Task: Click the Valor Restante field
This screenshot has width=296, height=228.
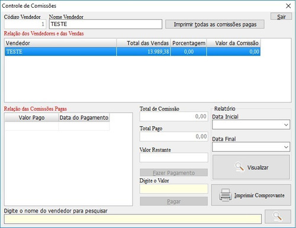Action: tap(174, 158)
